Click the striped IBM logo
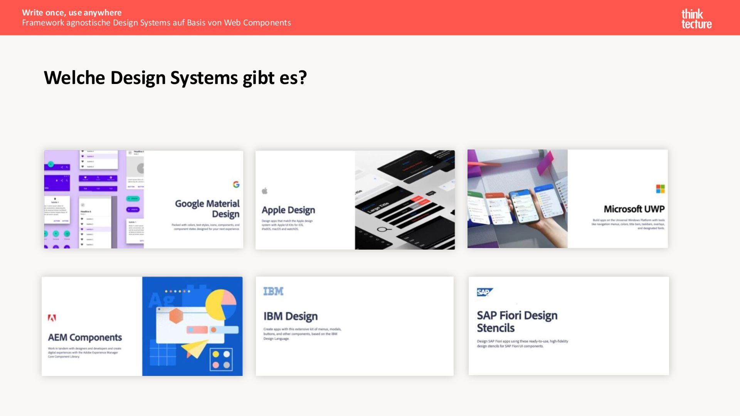This screenshot has width=740, height=416. tap(273, 291)
